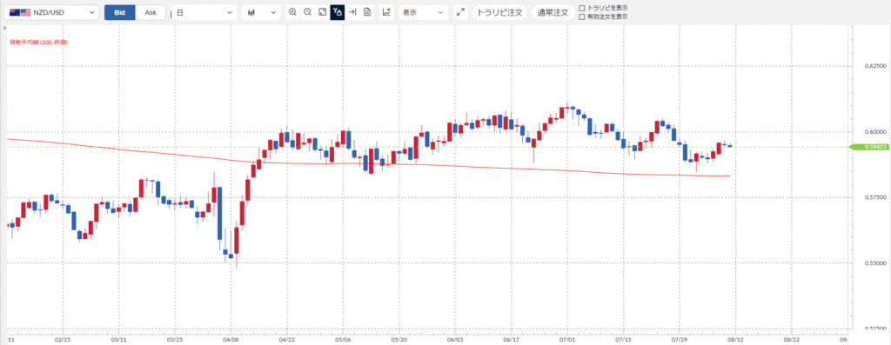Enable 有効注文を表示 checkbox

pyautogui.click(x=581, y=17)
